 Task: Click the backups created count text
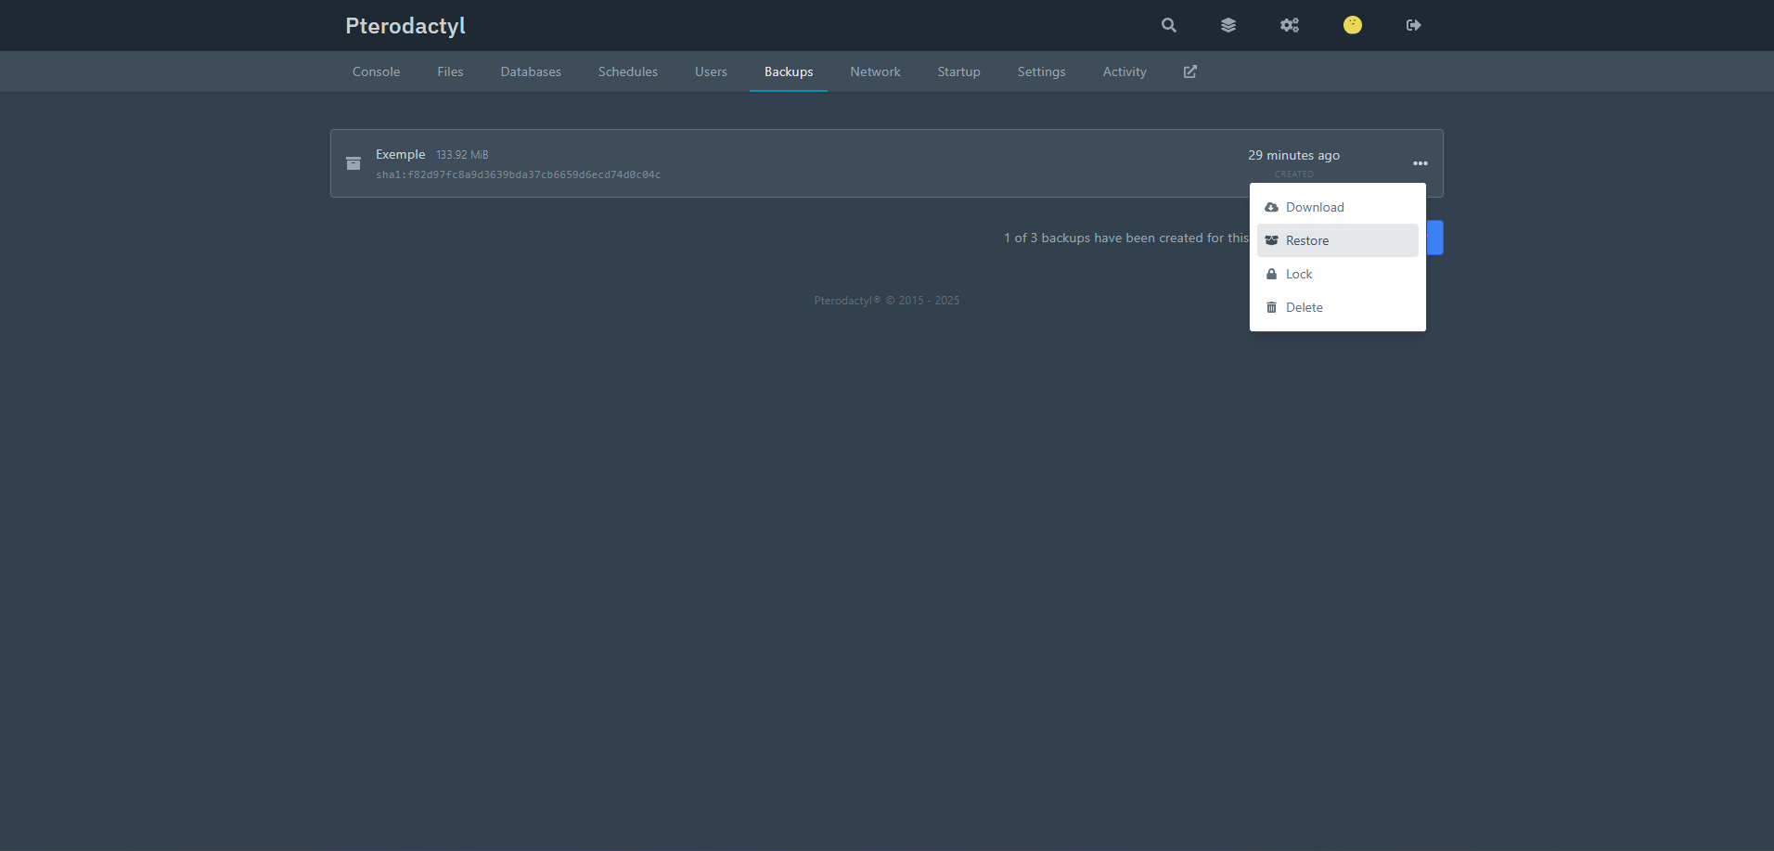1126,238
